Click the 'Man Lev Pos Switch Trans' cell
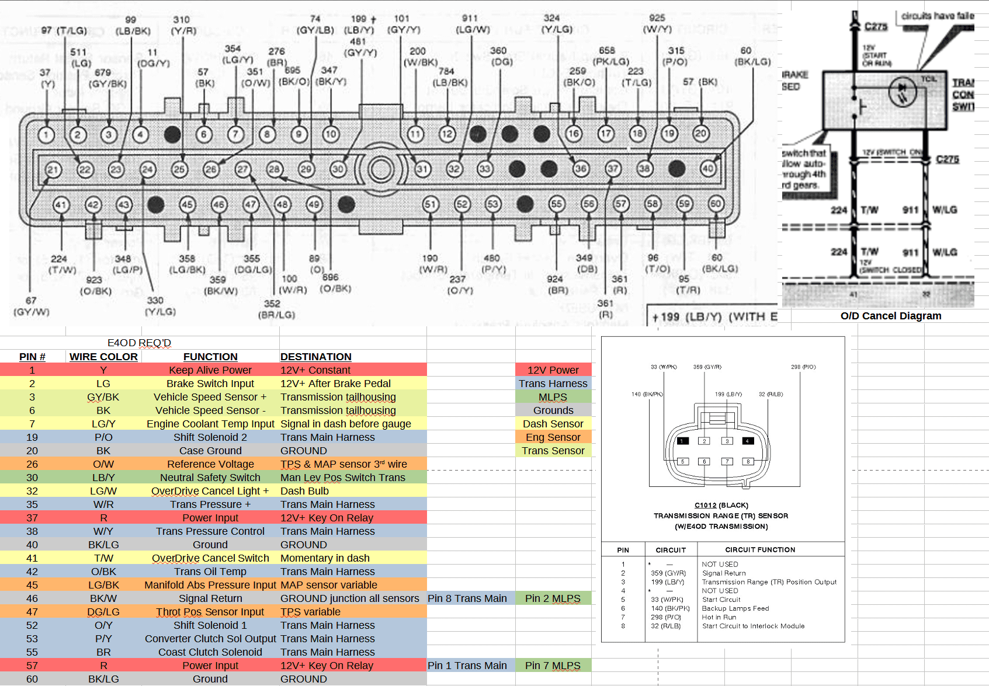 (x=353, y=478)
